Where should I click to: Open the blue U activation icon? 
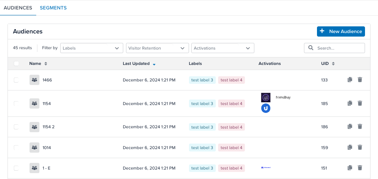click(266, 109)
